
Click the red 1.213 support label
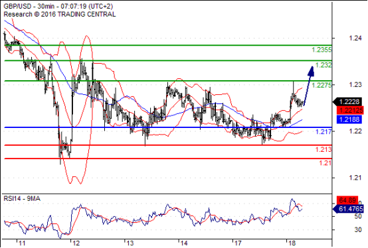(x=323, y=149)
